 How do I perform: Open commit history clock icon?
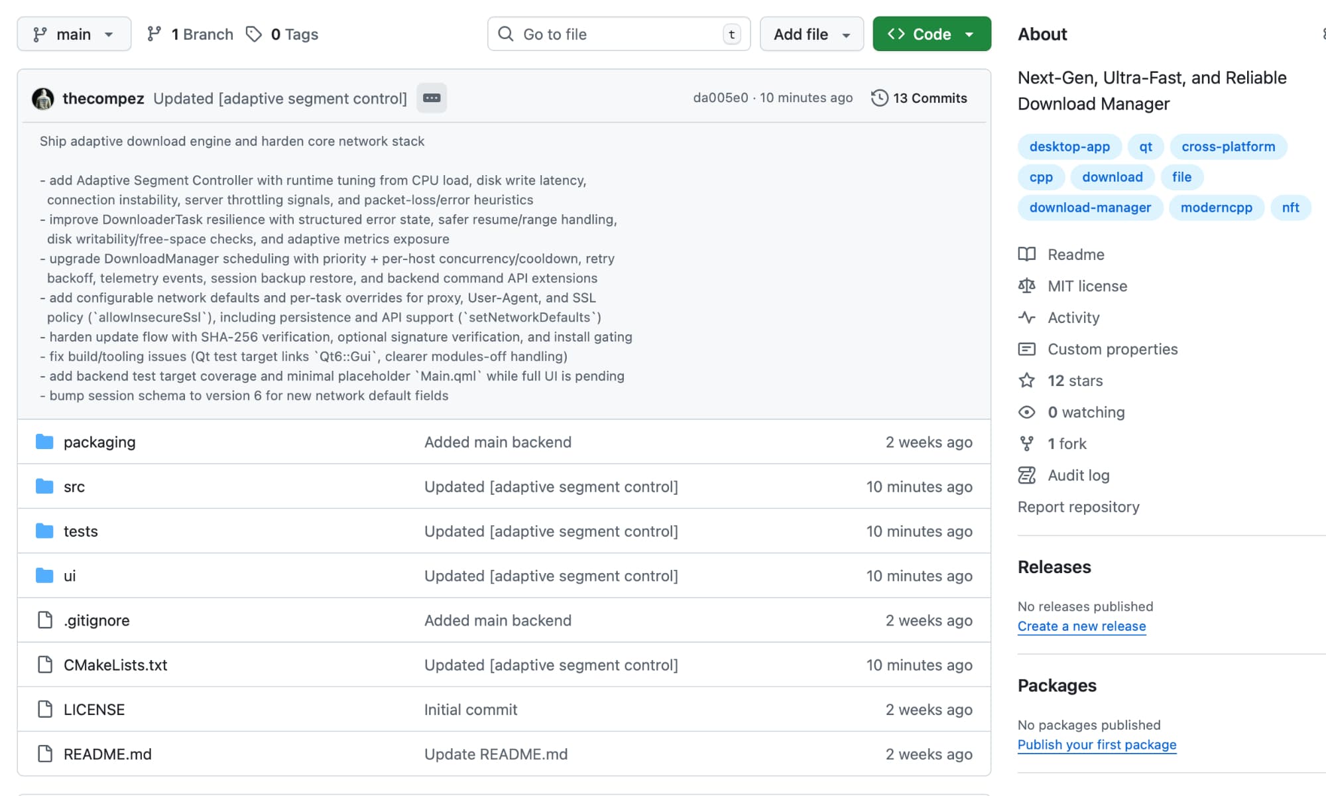[x=879, y=98]
